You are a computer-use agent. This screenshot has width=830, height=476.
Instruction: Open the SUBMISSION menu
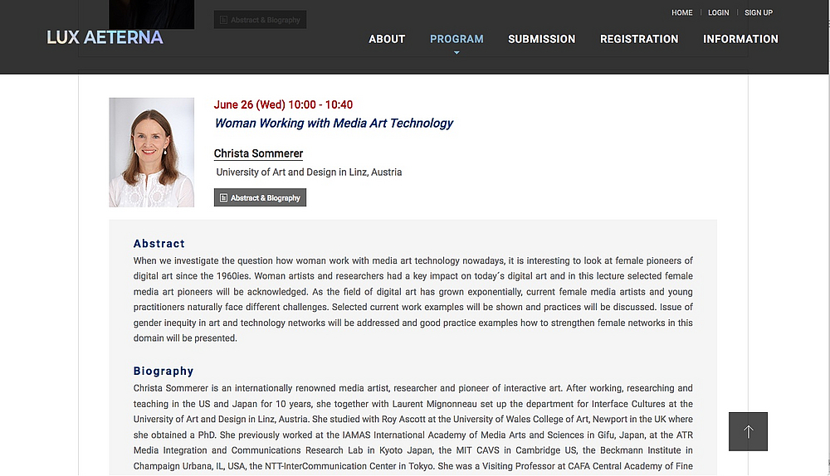(541, 39)
